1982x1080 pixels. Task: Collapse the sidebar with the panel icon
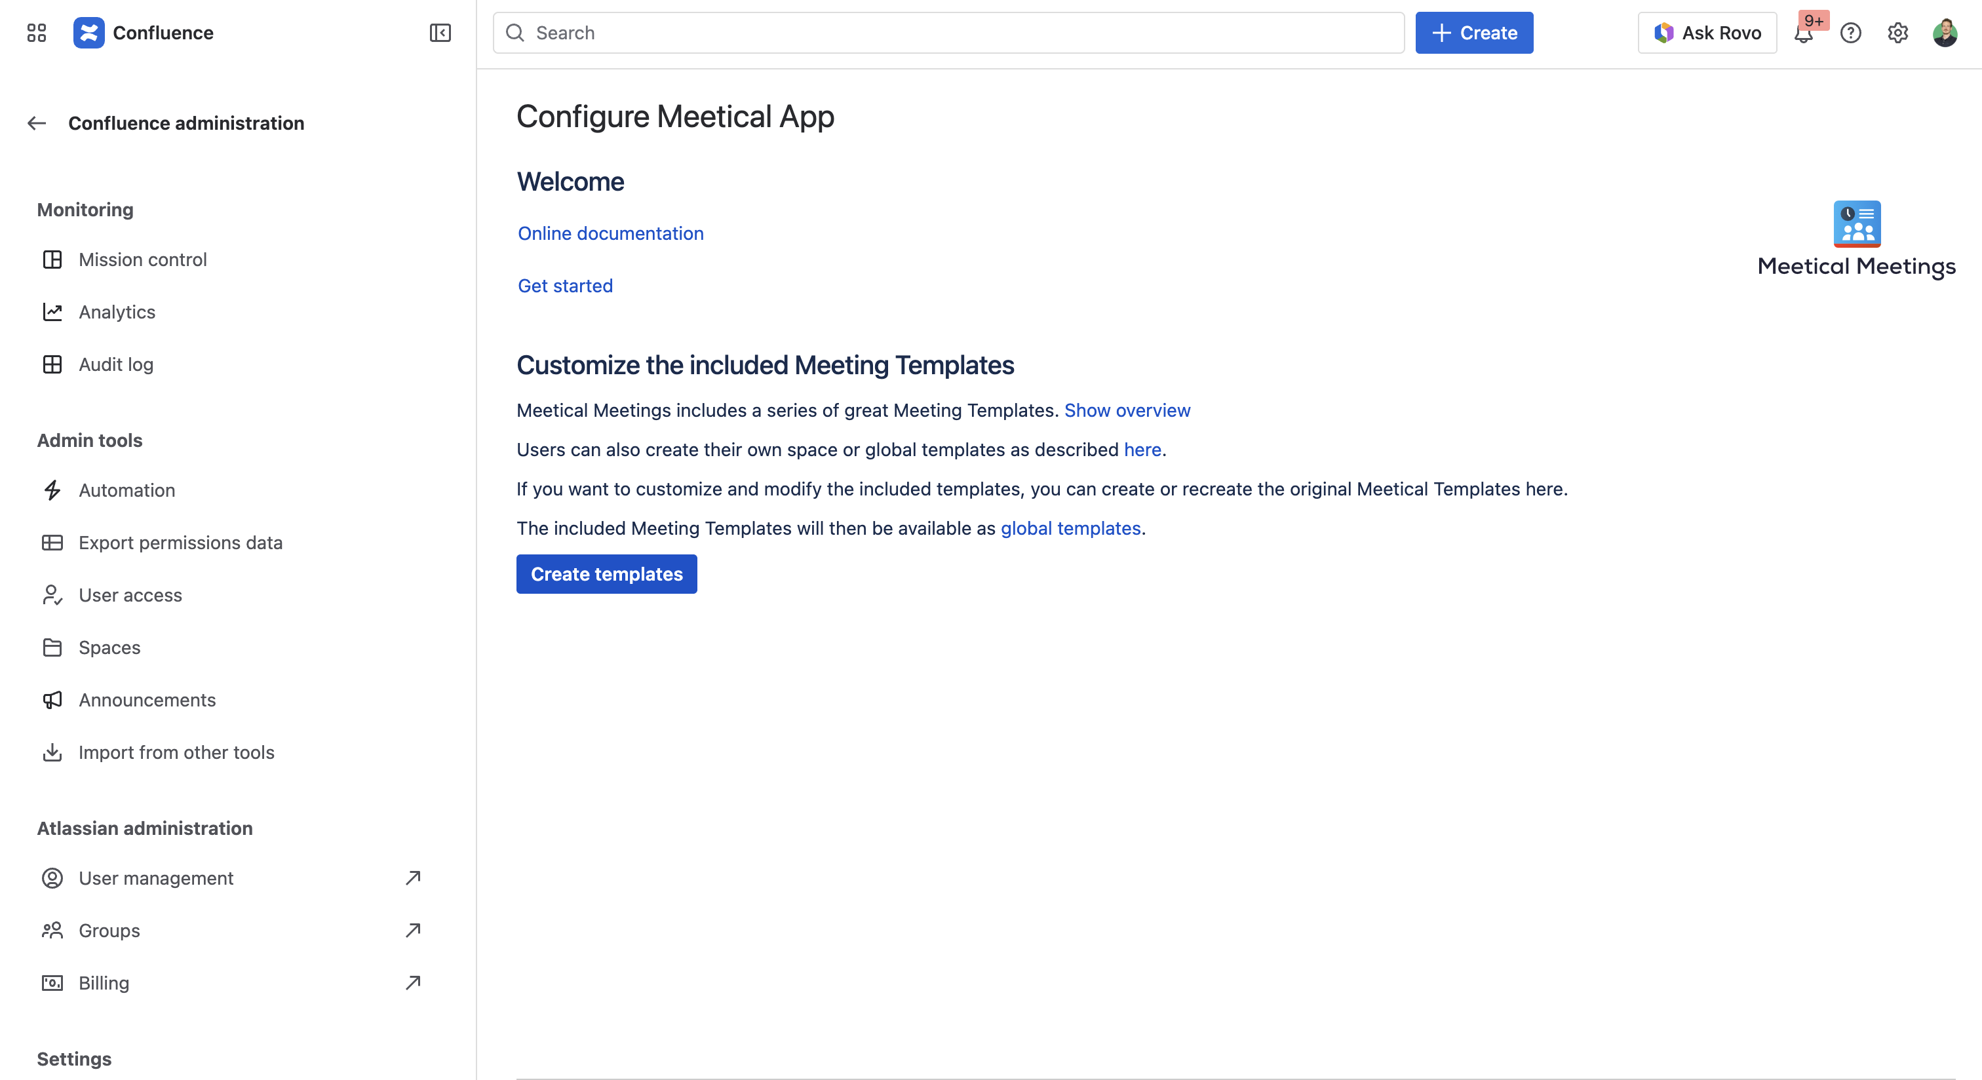click(440, 32)
